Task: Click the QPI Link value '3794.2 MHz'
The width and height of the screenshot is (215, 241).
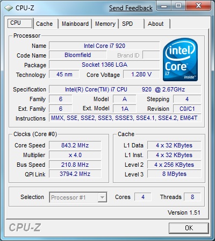Action: coord(75,174)
